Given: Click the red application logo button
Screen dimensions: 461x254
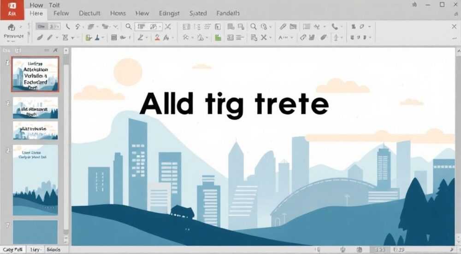Looking at the screenshot, I should click(x=12, y=9).
